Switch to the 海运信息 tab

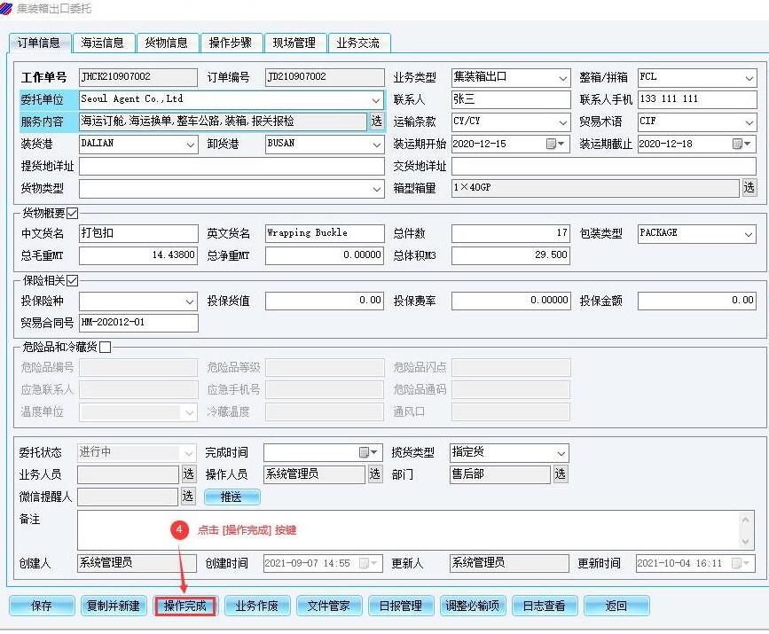103,43
